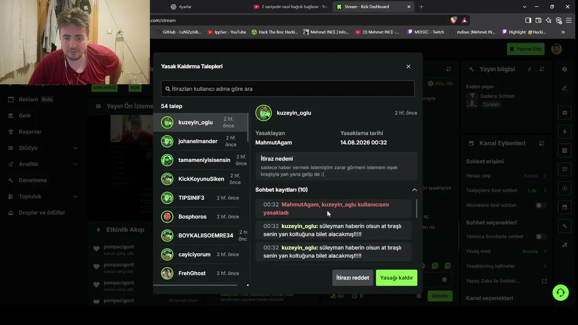Open the GitHub LuNiZz bookmark

(178, 32)
